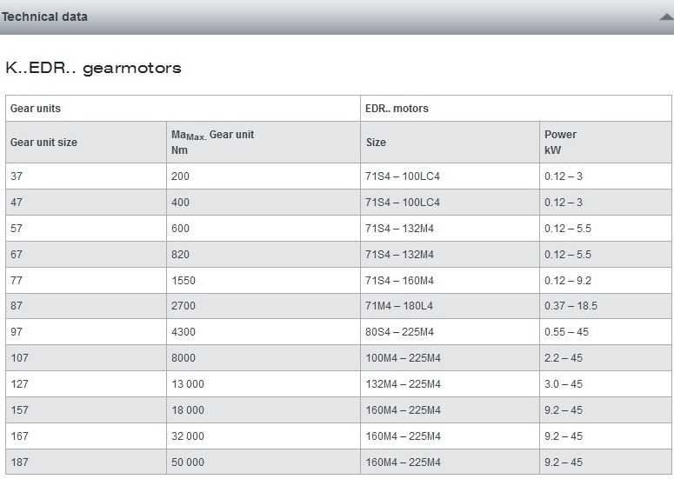
Task: Select the 2.2 – 45 power cell
Action: pos(605,358)
